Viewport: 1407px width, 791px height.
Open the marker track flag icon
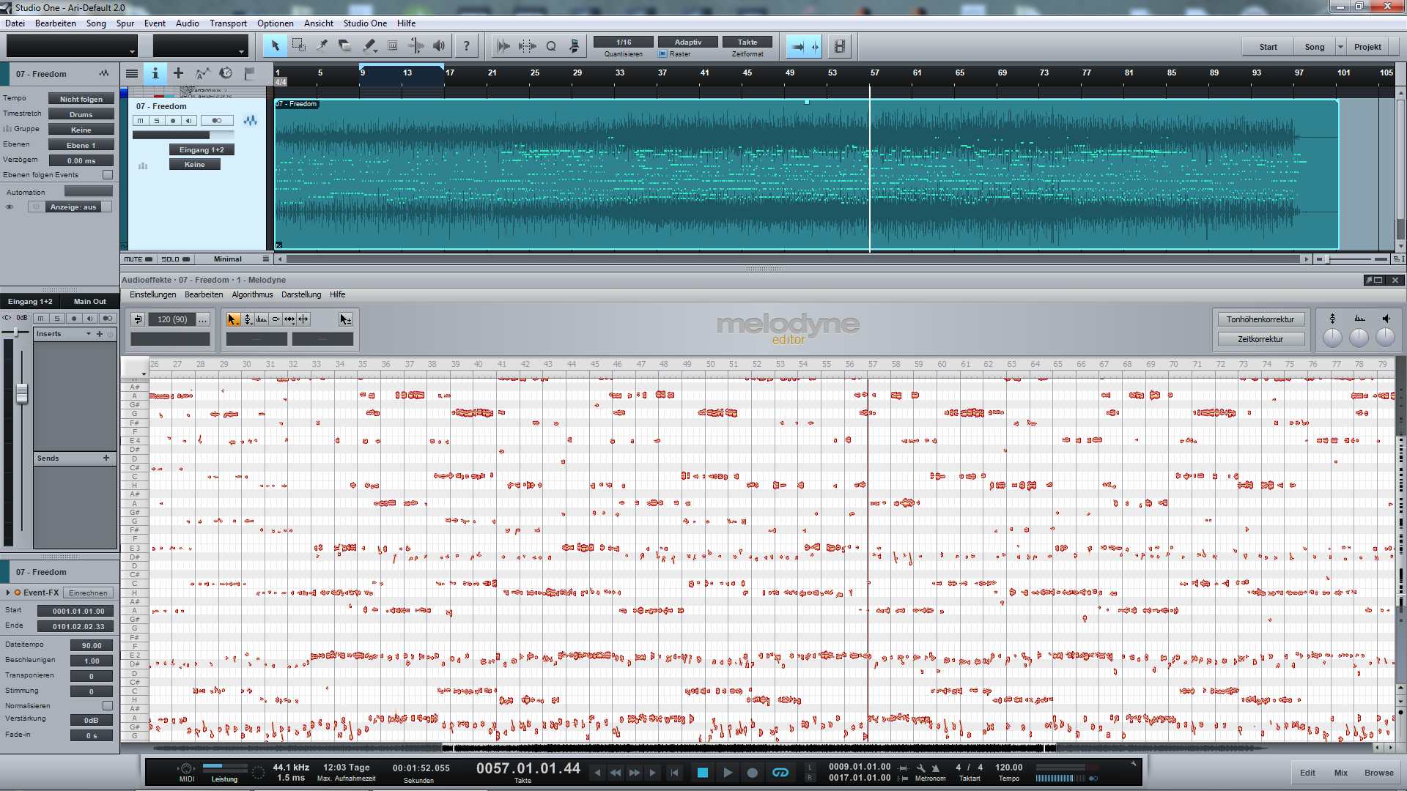point(249,73)
